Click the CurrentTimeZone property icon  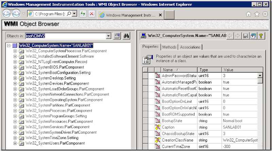[x=157, y=147]
